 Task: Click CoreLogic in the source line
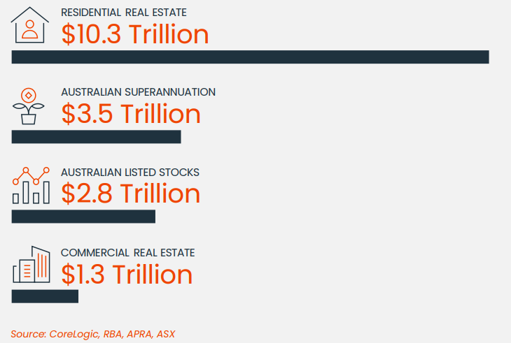74,334
